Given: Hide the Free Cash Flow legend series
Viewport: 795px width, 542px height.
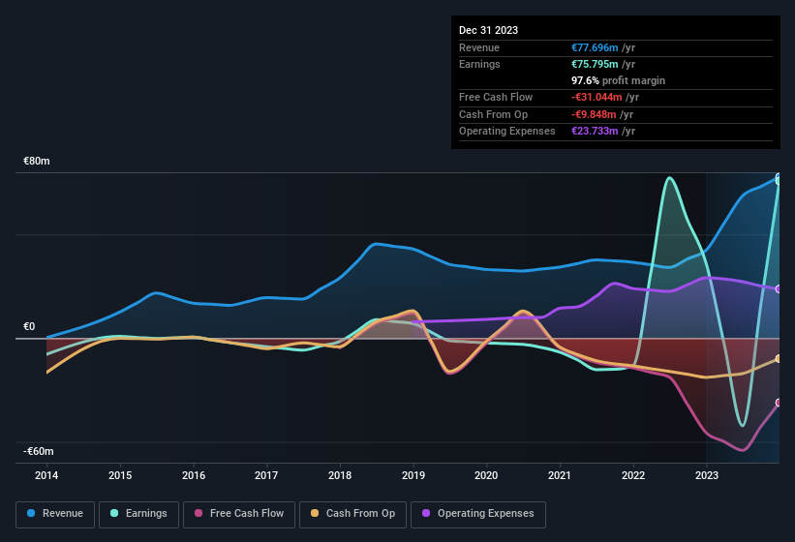Looking at the screenshot, I should [x=238, y=514].
